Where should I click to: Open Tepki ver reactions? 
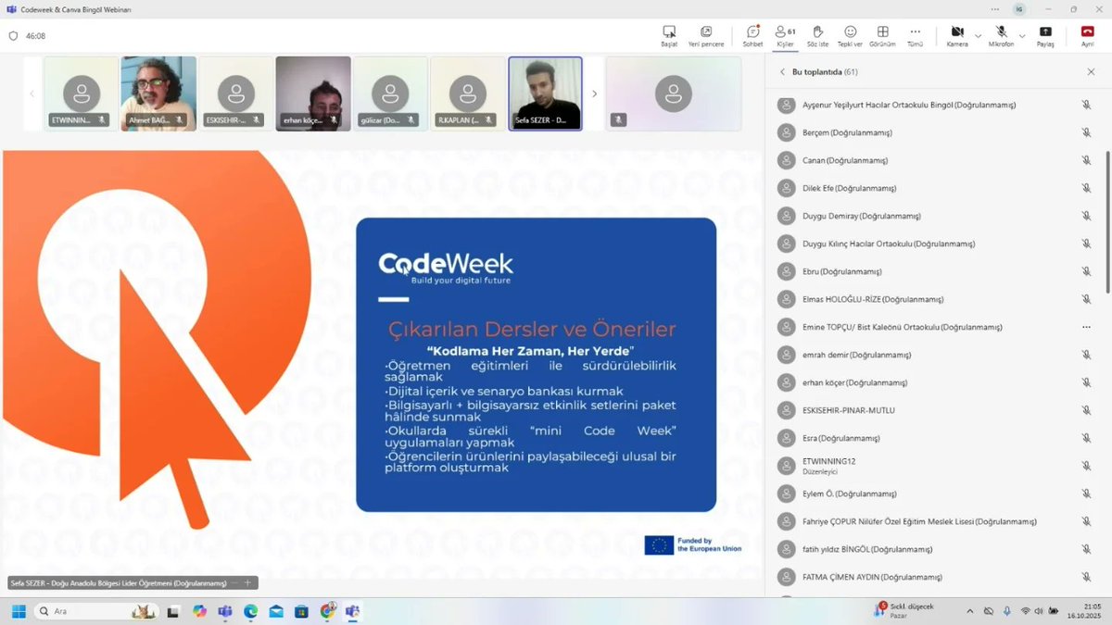850,36
